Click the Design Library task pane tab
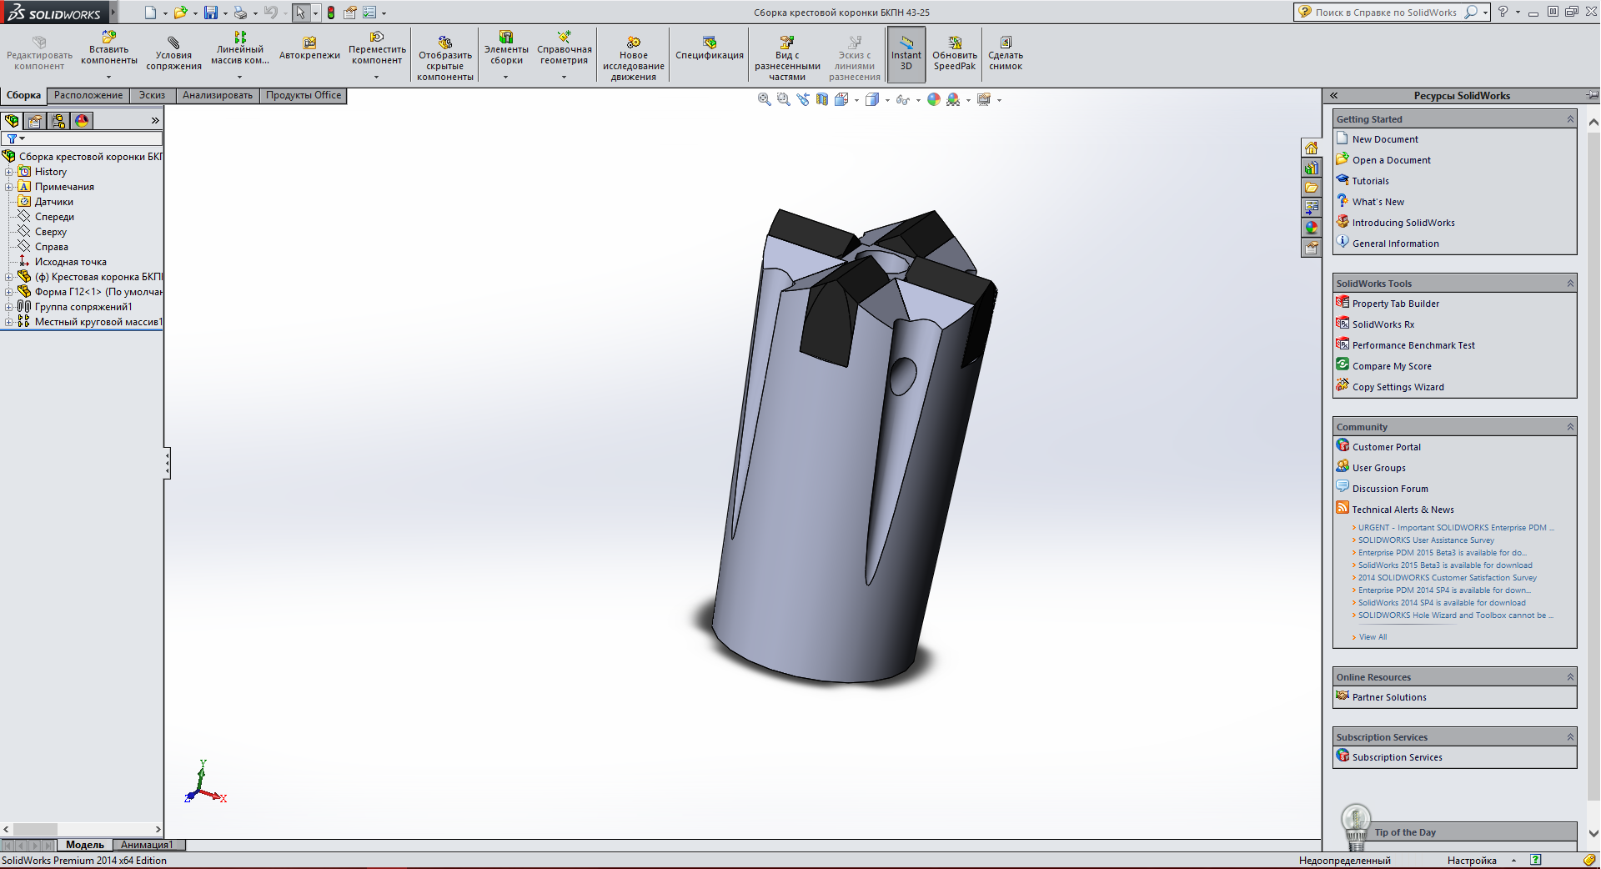Image resolution: width=1601 pixels, height=869 pixels. pyautogui.click(x=1311, y=168)
